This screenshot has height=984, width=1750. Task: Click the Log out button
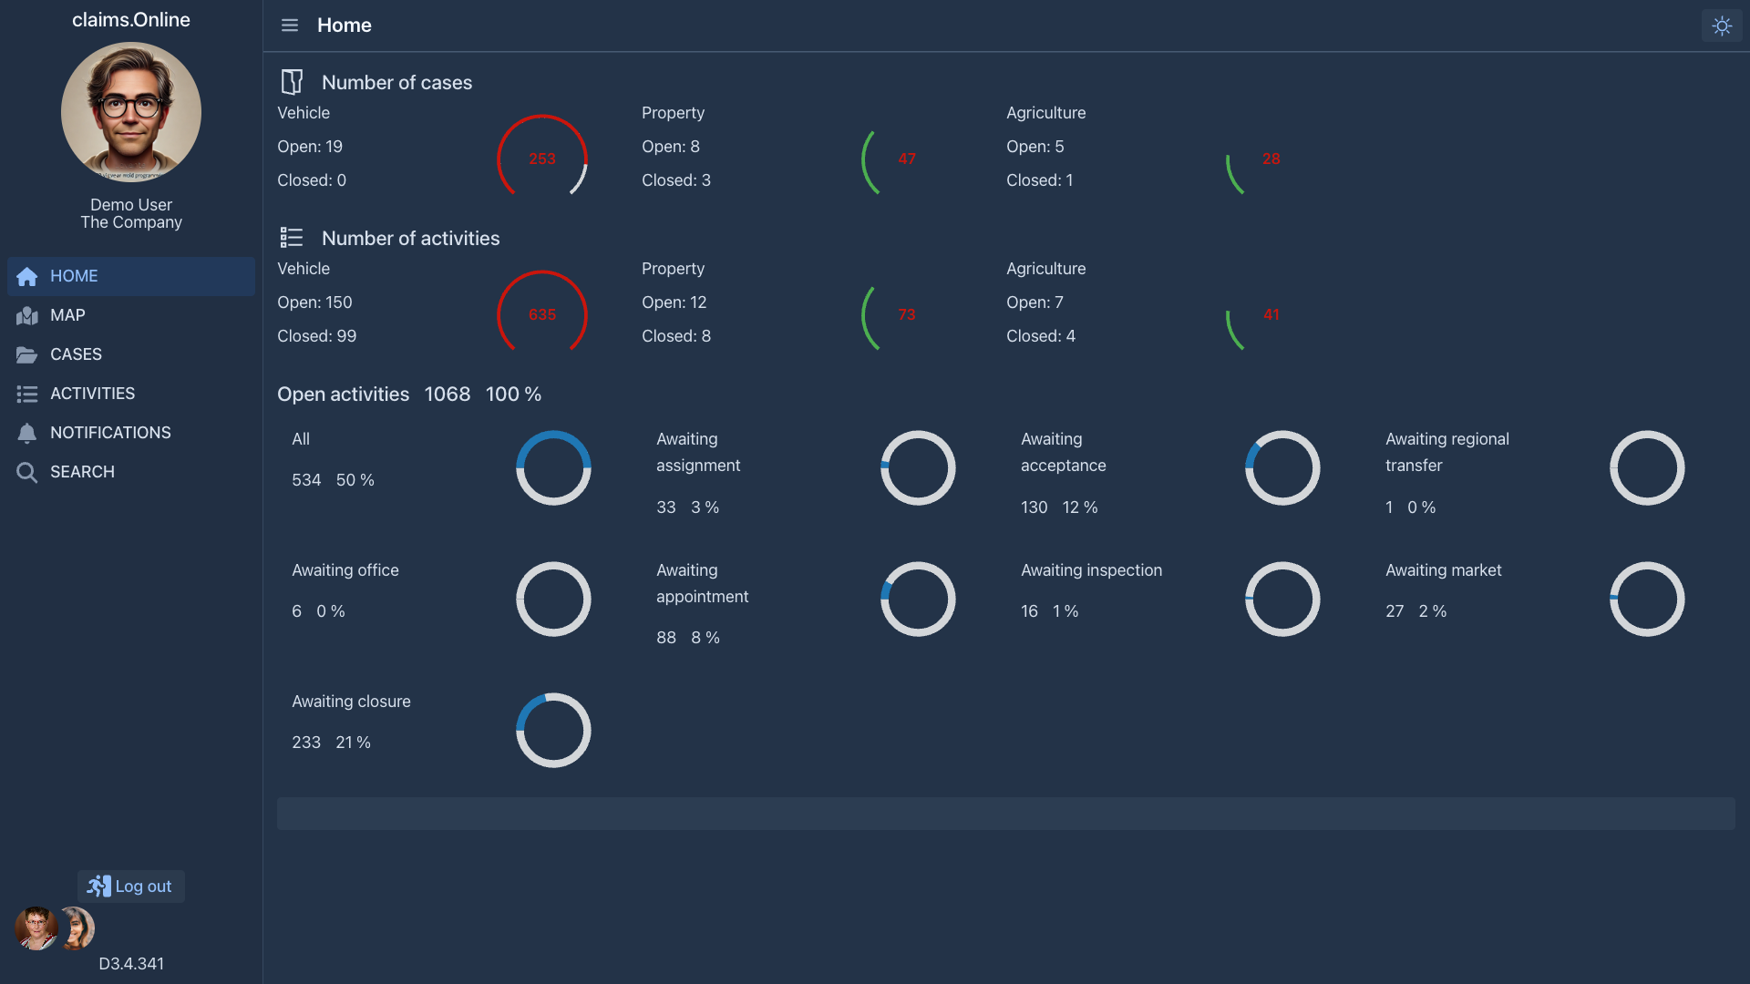130,886
